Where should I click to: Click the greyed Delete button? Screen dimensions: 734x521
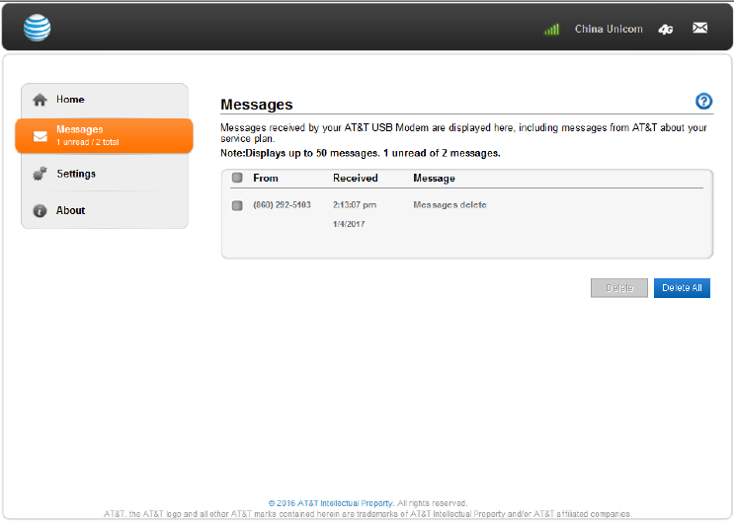tap(619, 288)
